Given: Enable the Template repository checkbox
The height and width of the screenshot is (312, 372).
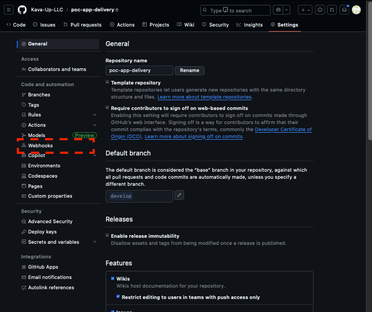Looking at the screenshot, I should point(108,82).
